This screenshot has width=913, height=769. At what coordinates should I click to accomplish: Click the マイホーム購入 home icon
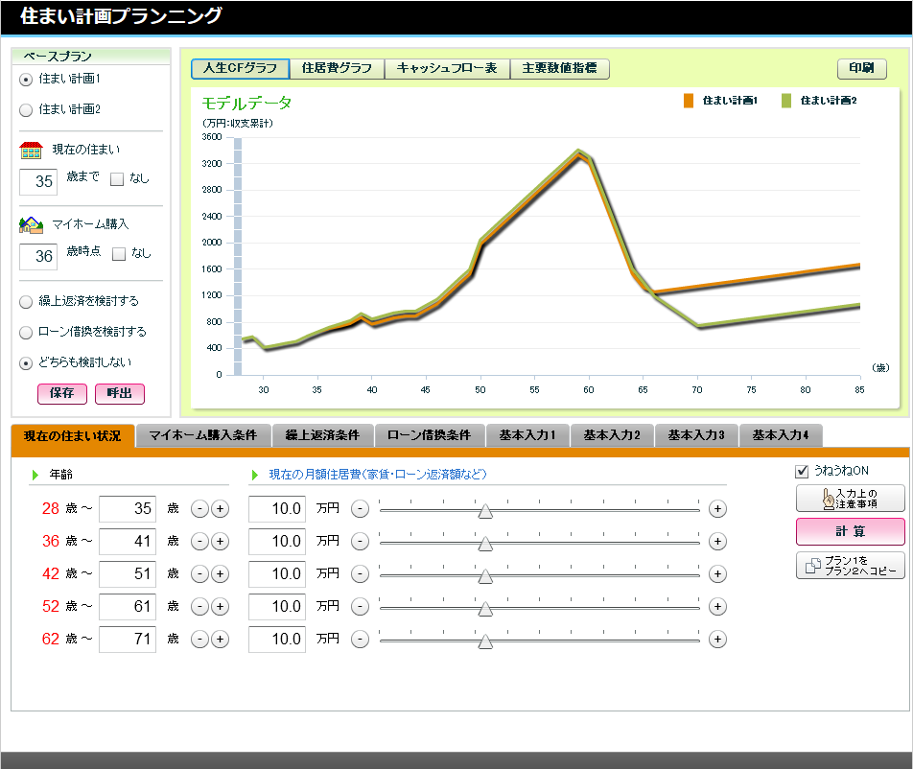31,224
